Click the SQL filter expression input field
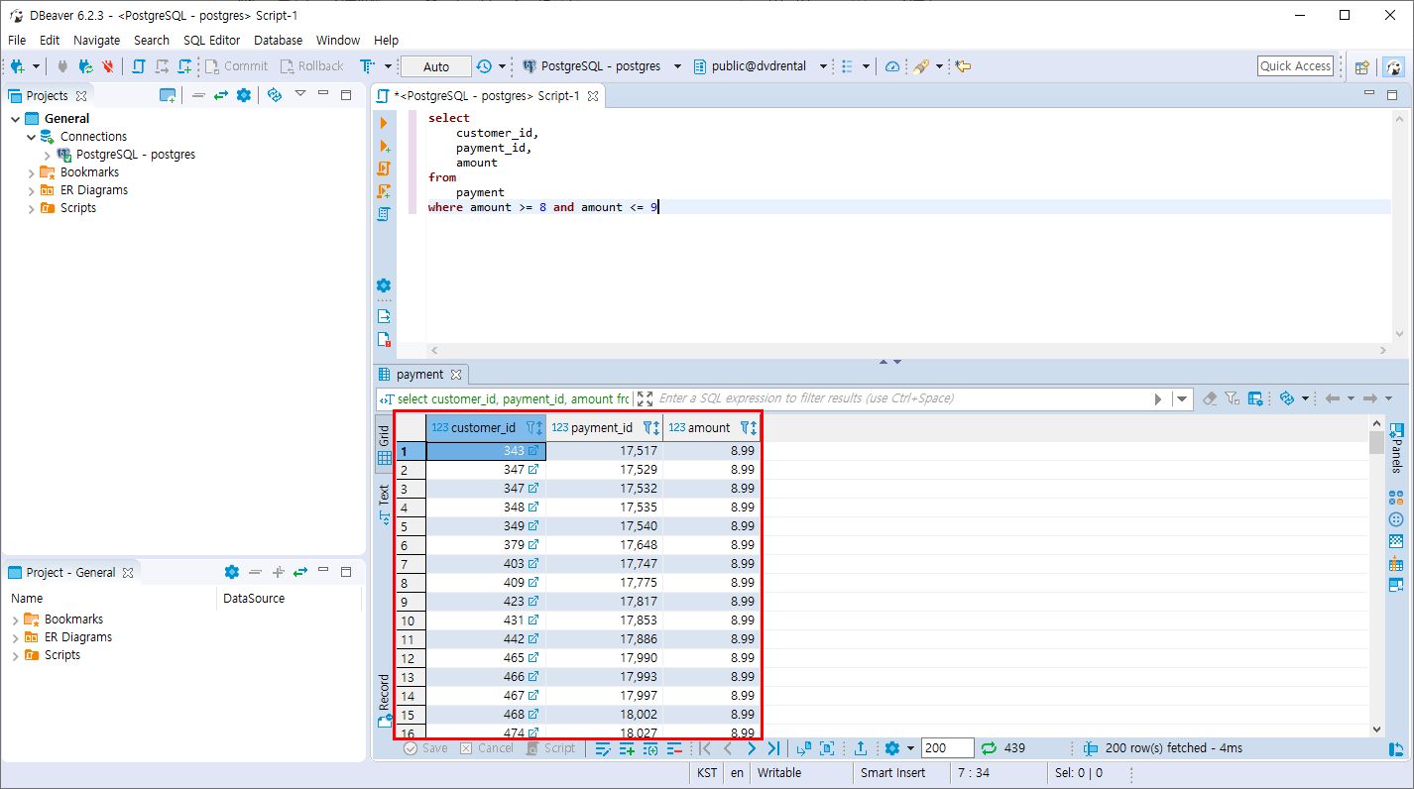The height and width of the screenshot is (789, 1414). tap(900, 398)
